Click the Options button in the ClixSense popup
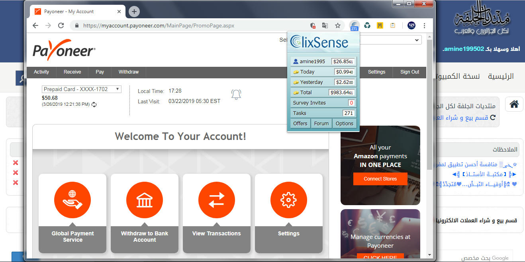525x262 pixels. pos(345,123)
